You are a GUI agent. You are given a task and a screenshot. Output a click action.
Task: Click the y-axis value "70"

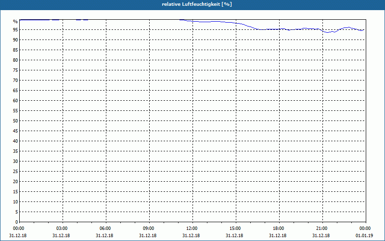[x=15, y=80]
